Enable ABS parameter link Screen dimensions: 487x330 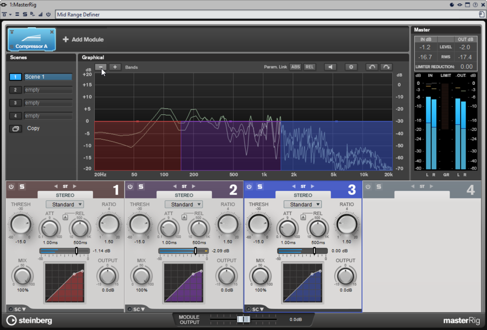coord(295,67)
